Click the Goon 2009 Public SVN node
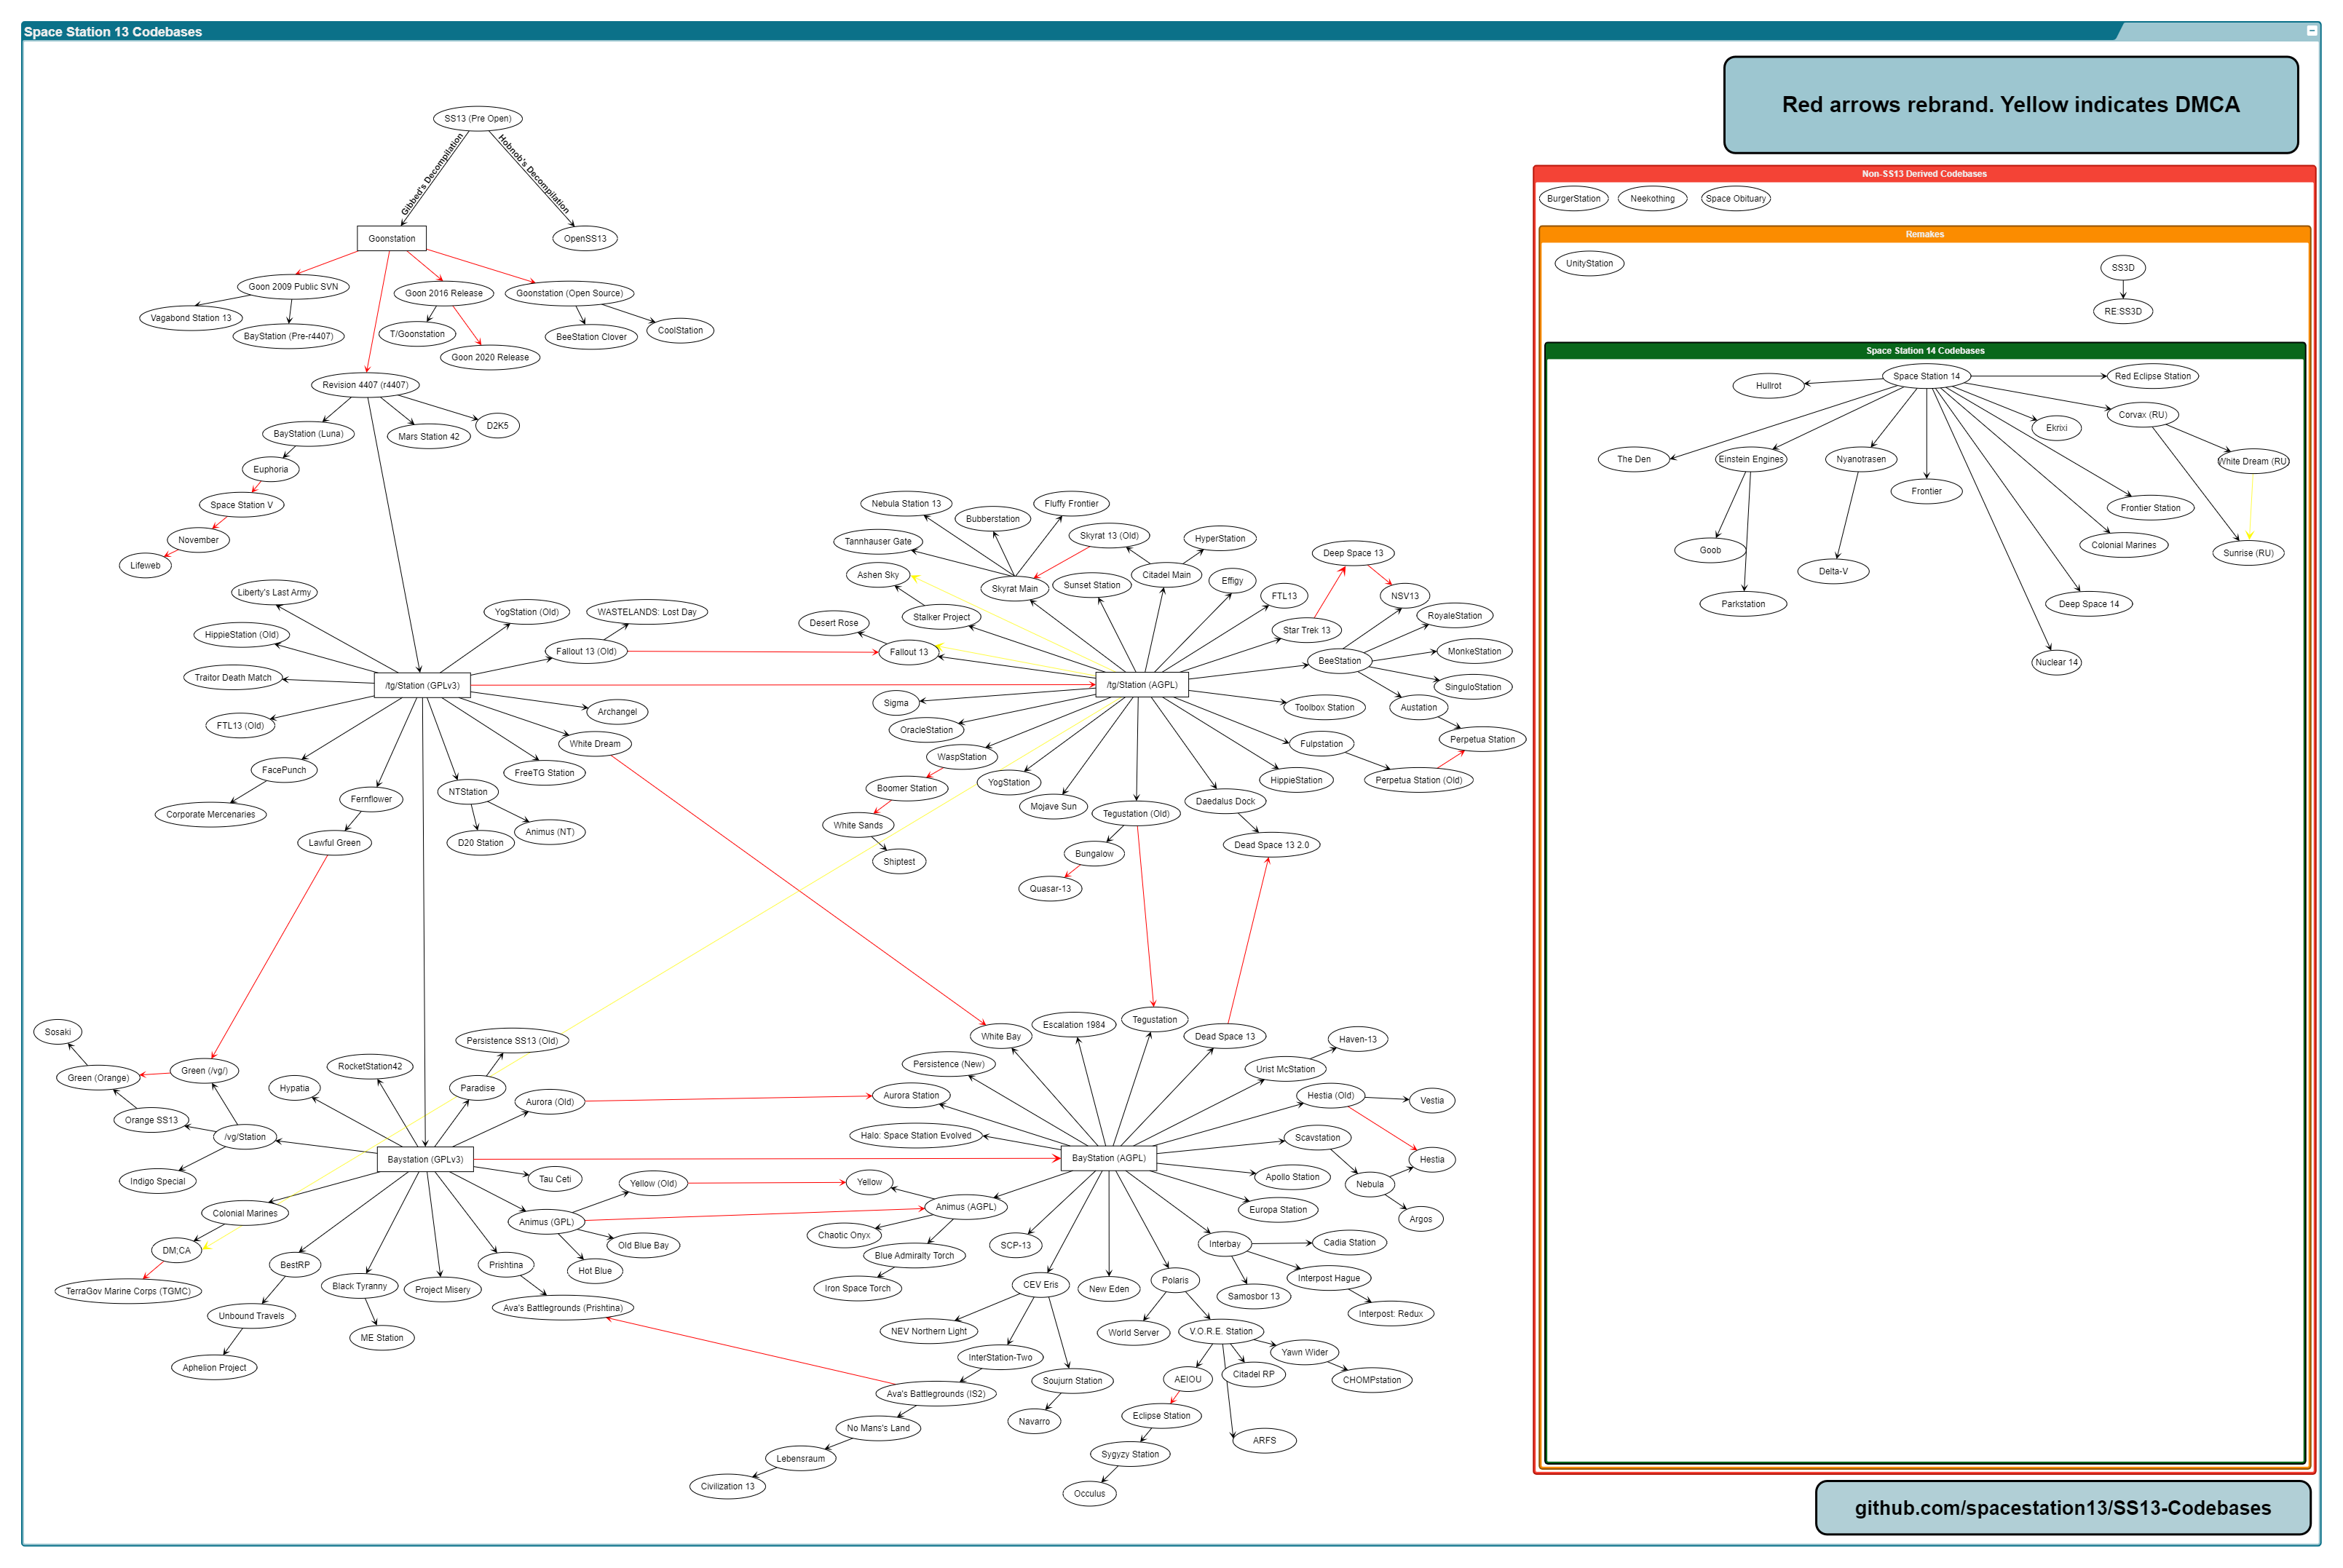Screen dimensions: 2343x1568 coord(293,287)
